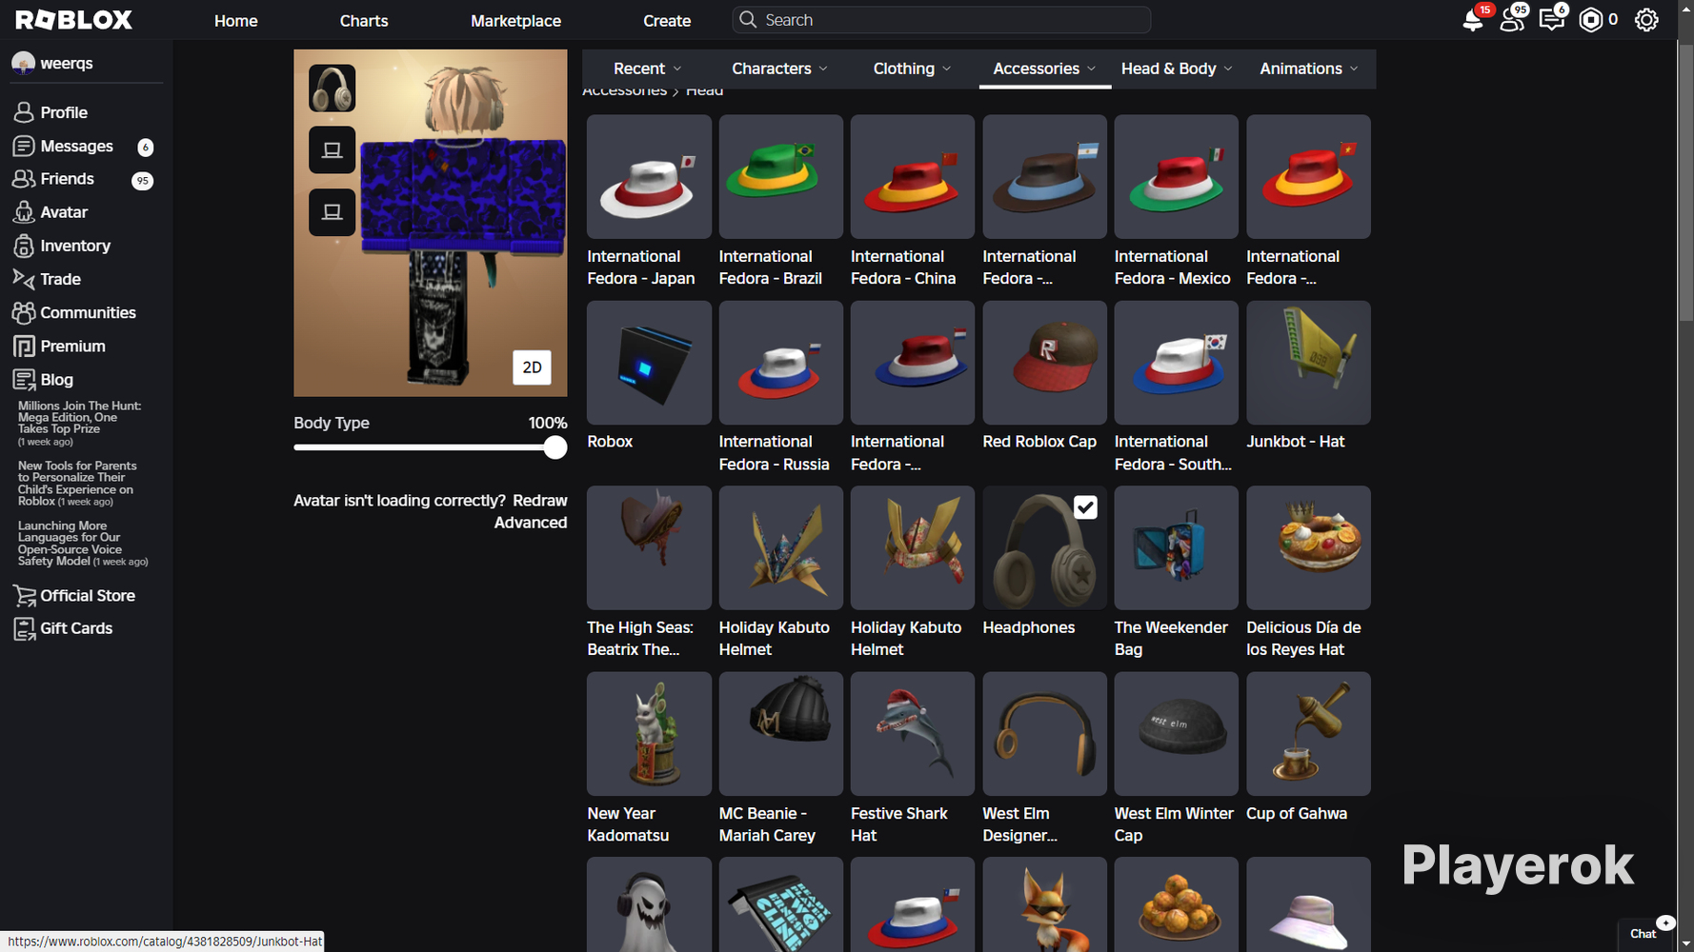Viewport: 1694px width, 952px height.
Task: Toggle the Headphones equipped checkbox
Action: (x=1085, y=507)
